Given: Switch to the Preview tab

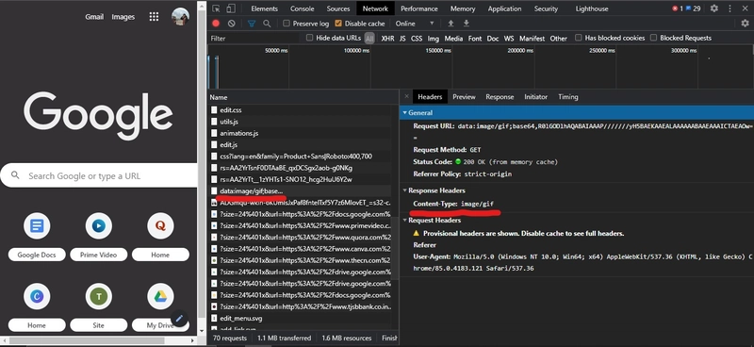Looking at the screenshot, I should coord(464,97).
